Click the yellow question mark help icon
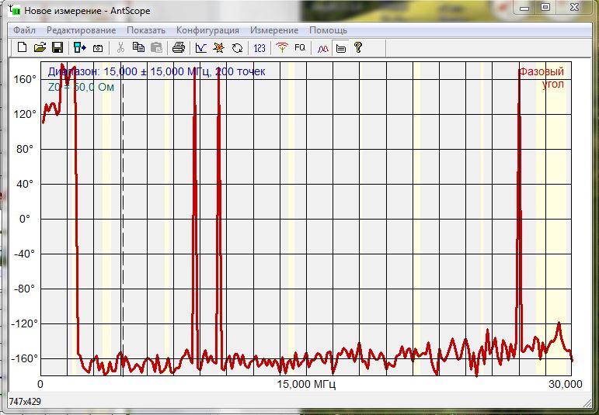 click(358, 47)
